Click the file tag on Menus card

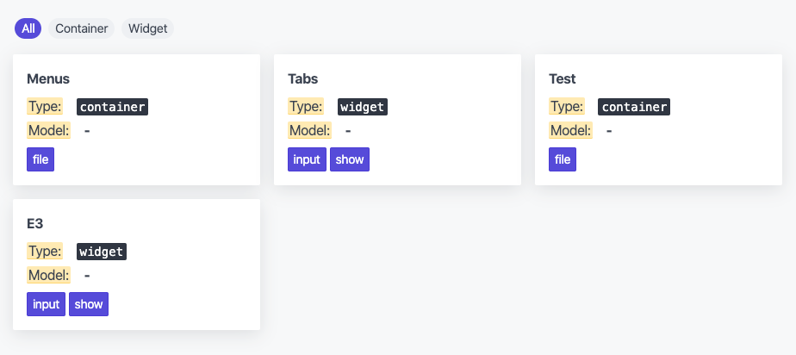coord(40,159)
